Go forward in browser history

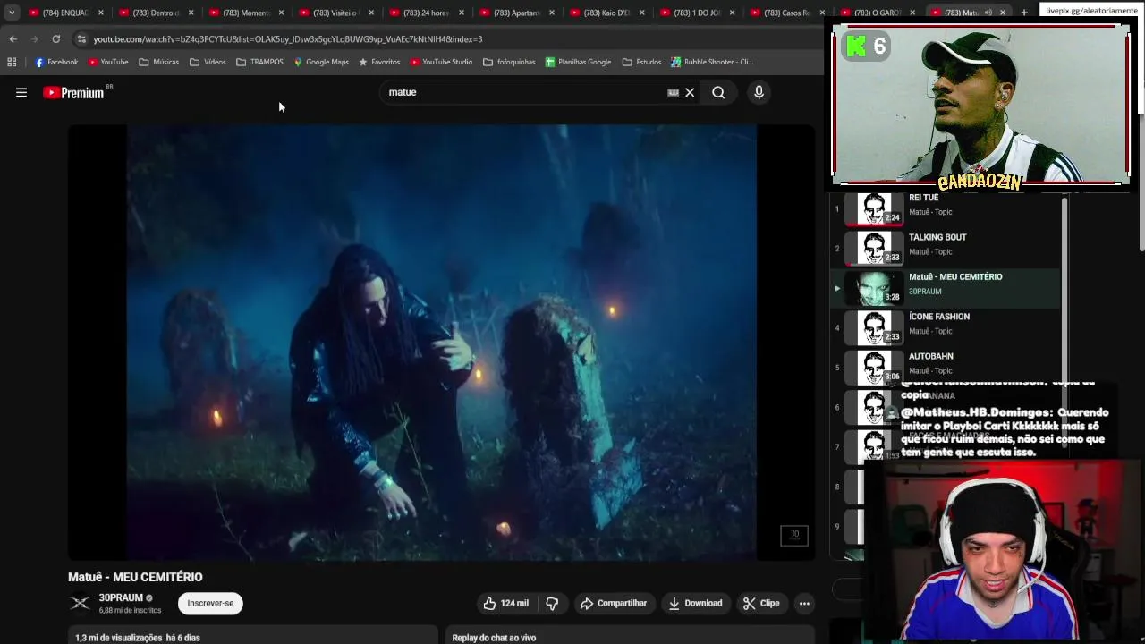click(x=35, y=39)
